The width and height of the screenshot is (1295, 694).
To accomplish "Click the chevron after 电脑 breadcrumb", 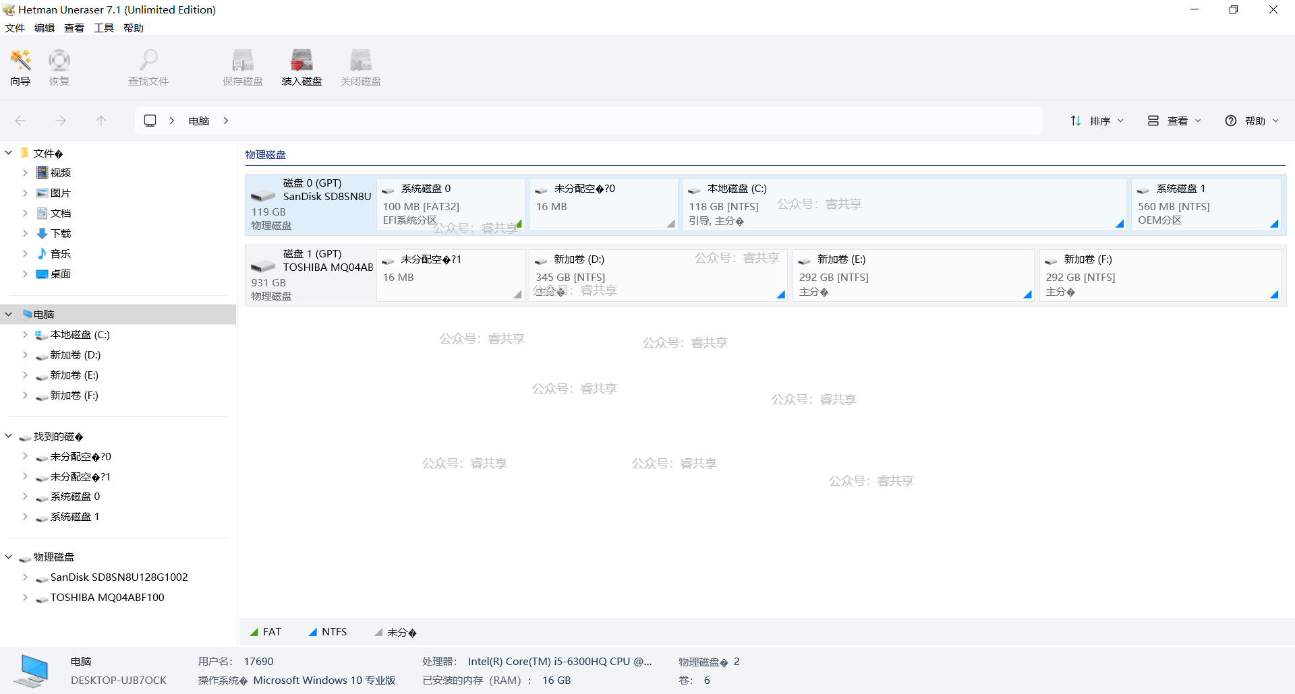I will click(x=226, y=121).
